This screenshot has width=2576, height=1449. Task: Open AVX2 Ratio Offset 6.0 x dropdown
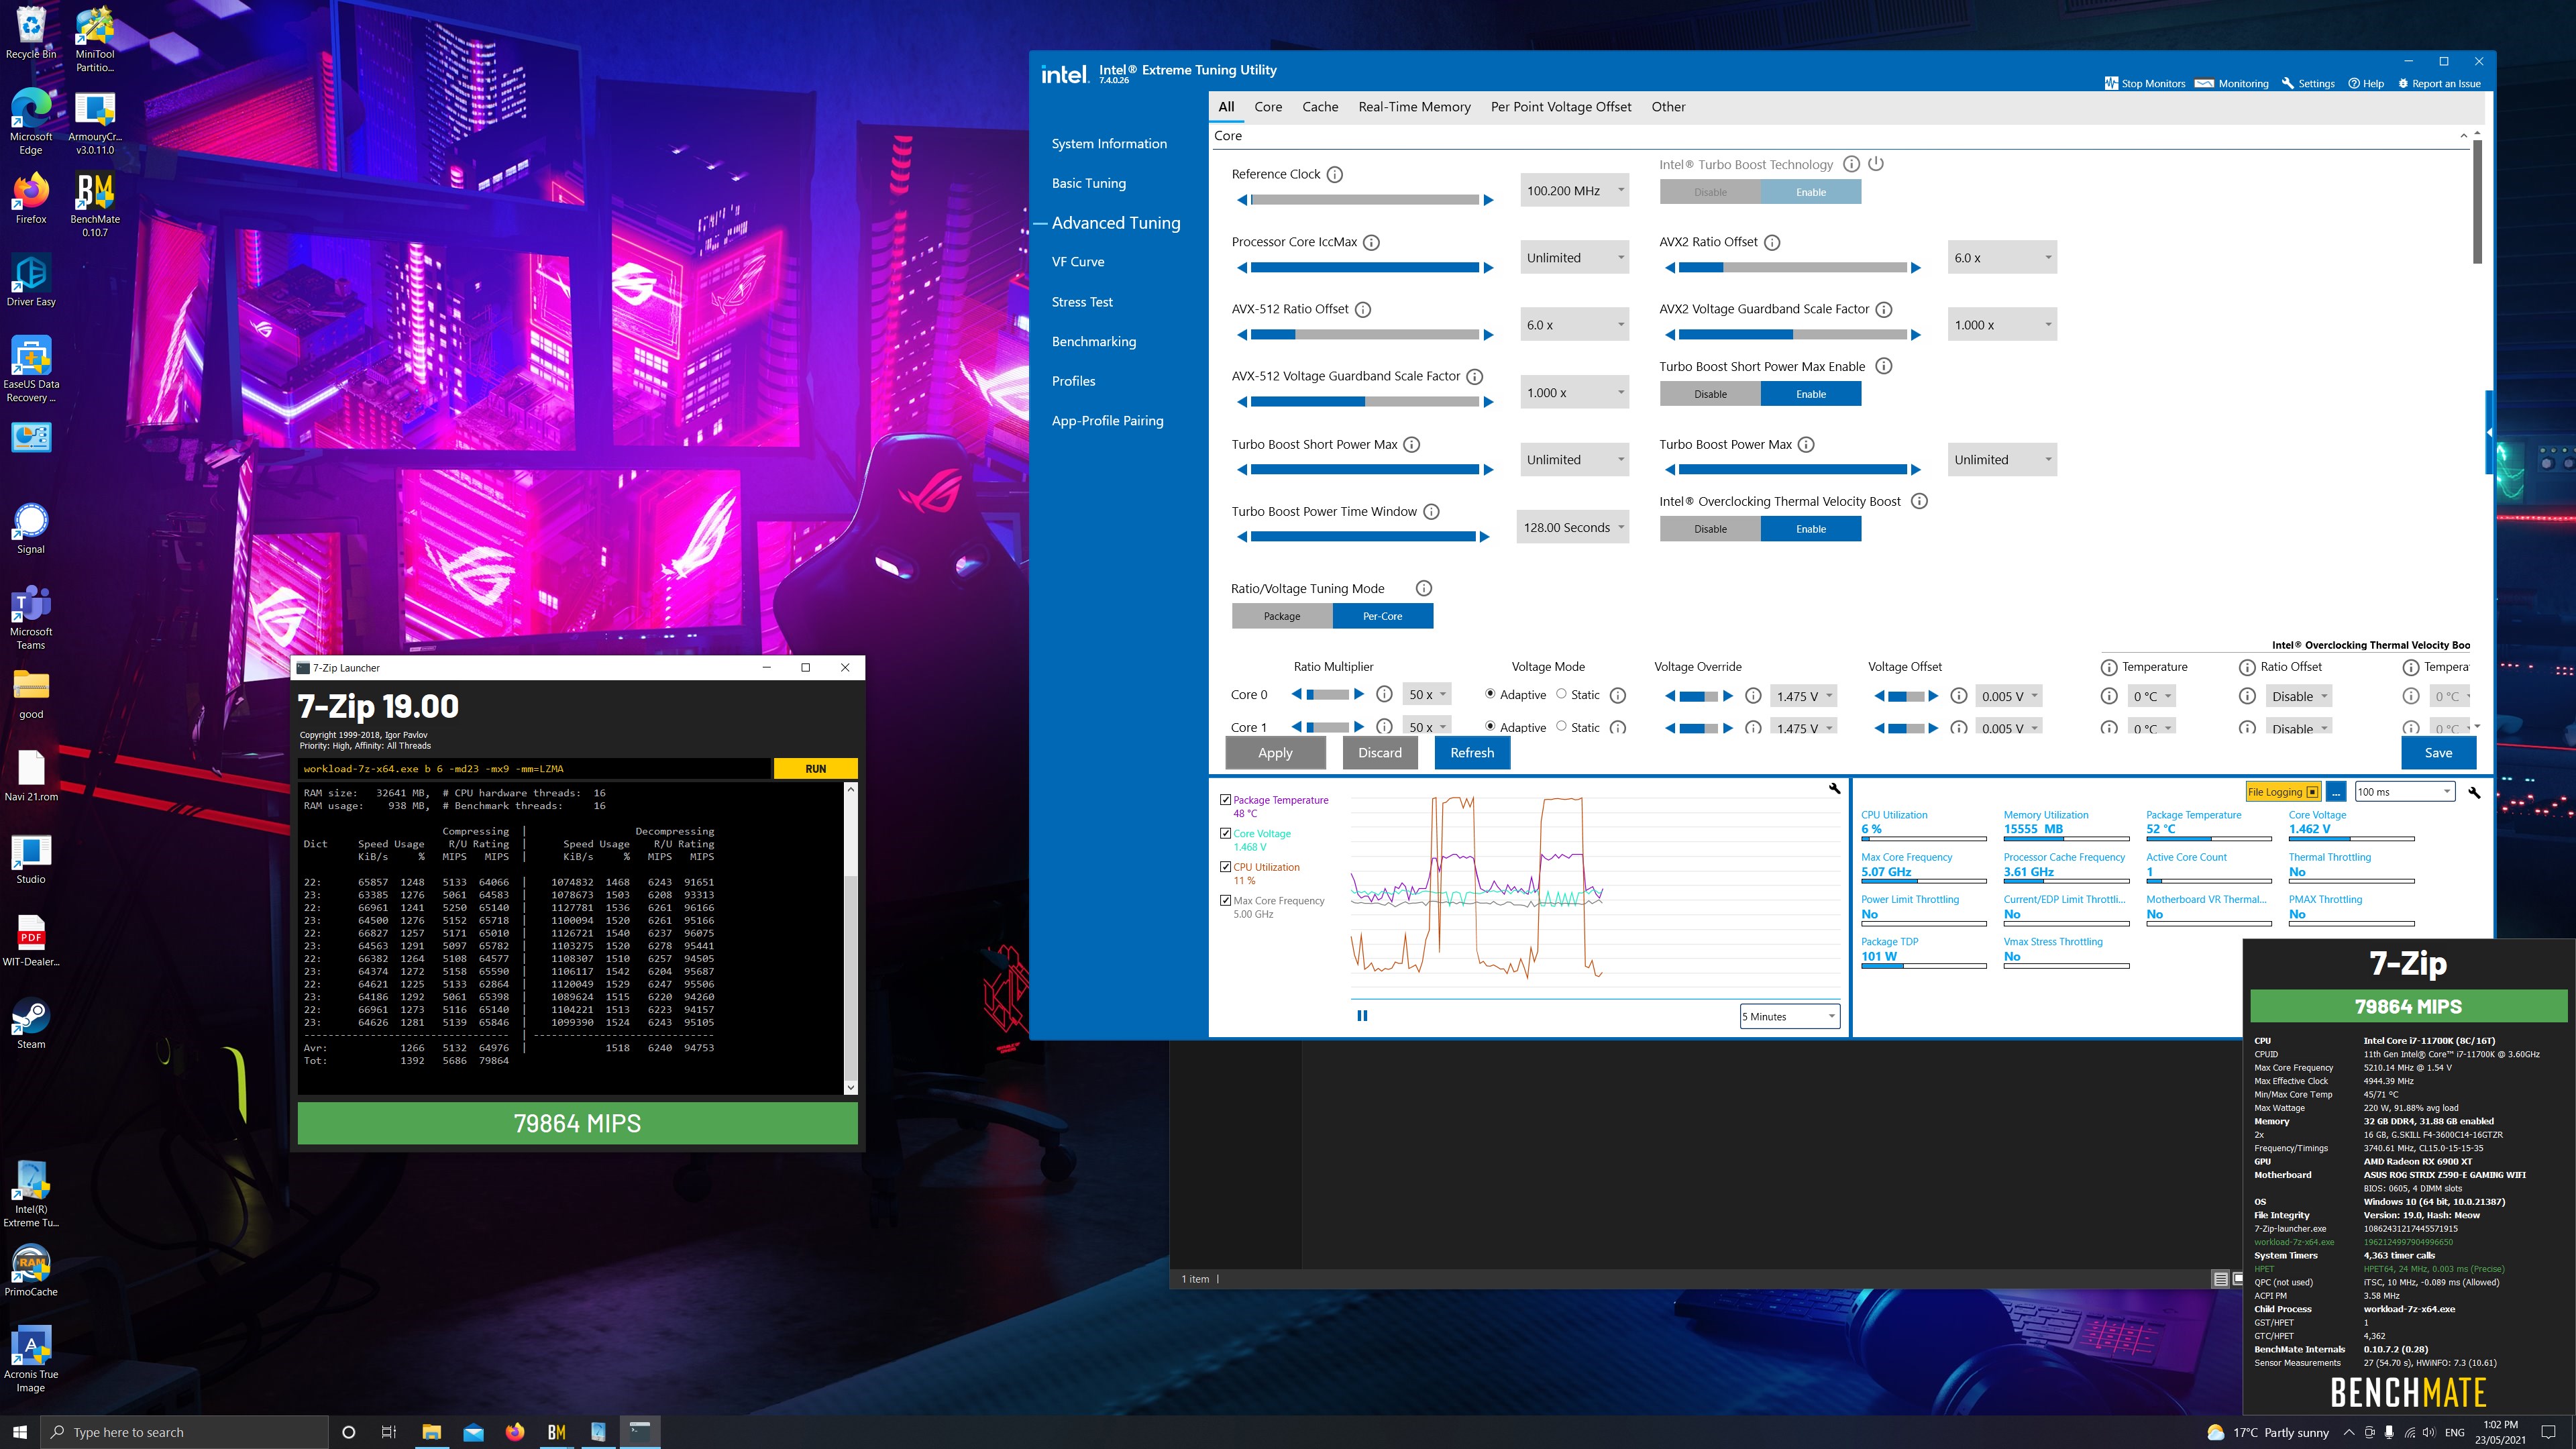click(x=2001, y=257)
